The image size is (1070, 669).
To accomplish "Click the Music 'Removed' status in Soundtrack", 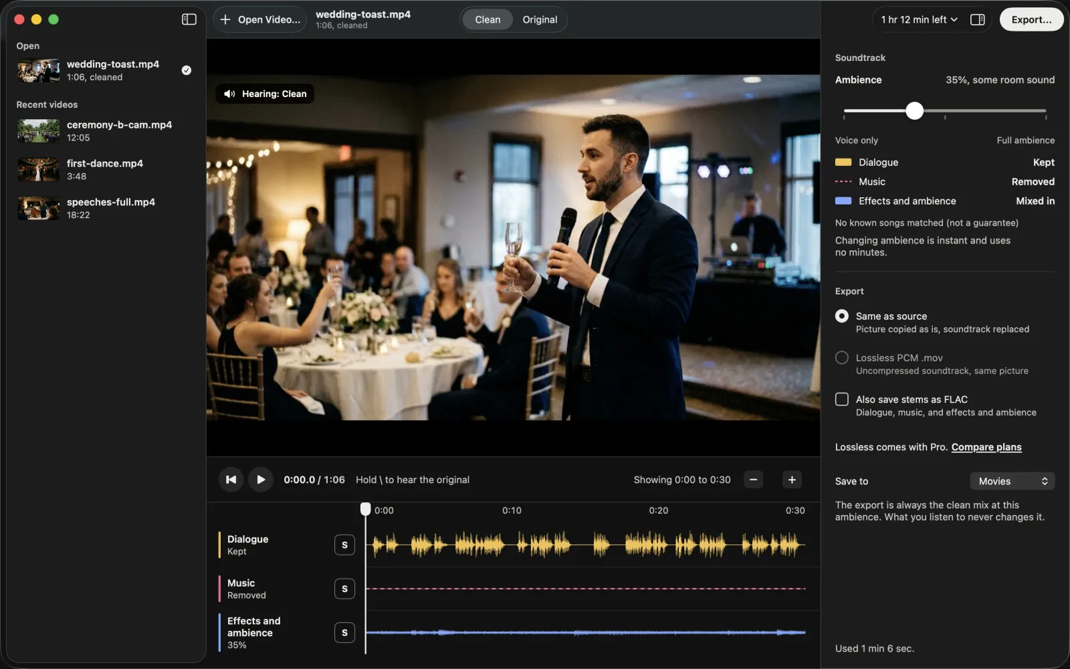I will [x=1033, y=181].
